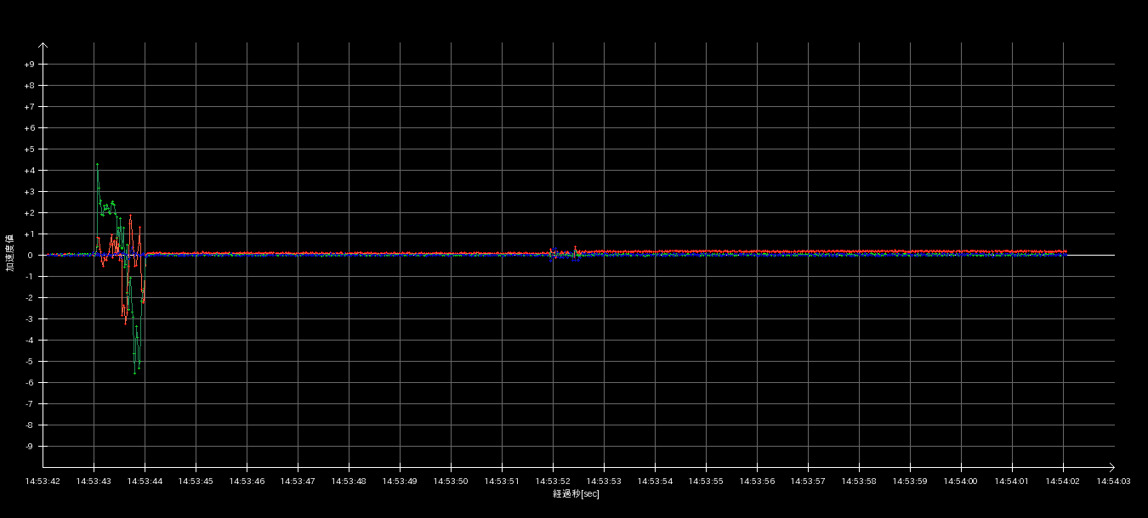
Task: Click the +9 y-axis tick label
Action: tap(30, 65)
